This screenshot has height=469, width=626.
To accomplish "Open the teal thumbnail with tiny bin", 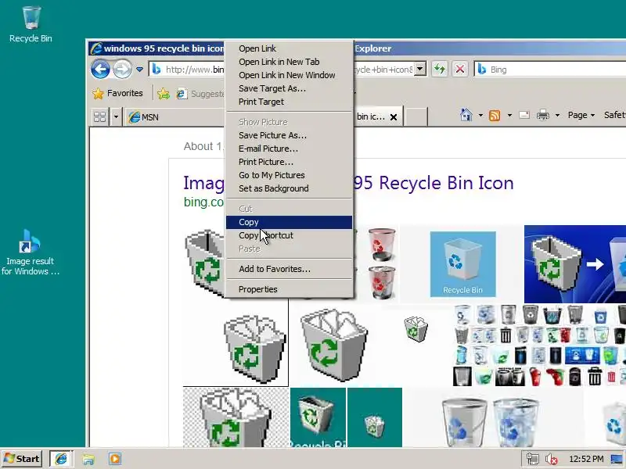I will (x=375, y=417).
